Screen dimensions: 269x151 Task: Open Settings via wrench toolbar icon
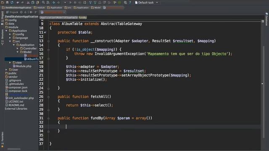tap(115, 3)
